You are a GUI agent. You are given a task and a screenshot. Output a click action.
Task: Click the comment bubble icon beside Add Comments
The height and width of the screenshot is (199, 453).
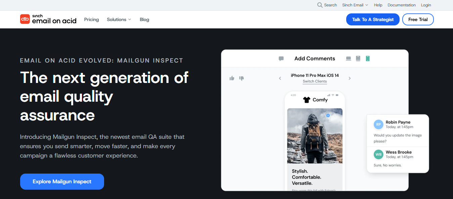click(281, 59)
